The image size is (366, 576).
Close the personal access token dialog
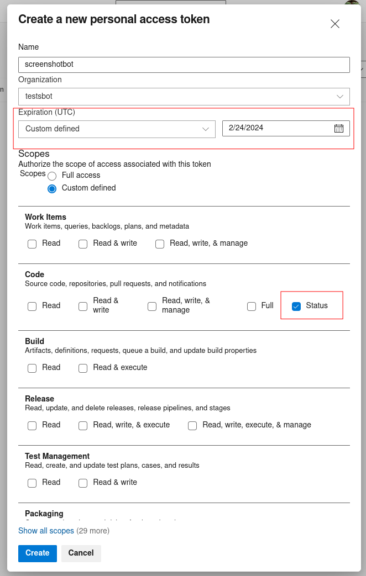click(334, 24)
